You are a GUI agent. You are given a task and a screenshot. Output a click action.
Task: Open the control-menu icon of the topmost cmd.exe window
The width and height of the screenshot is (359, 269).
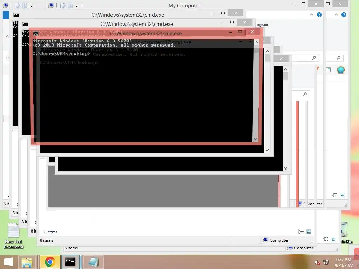[16, 15]
